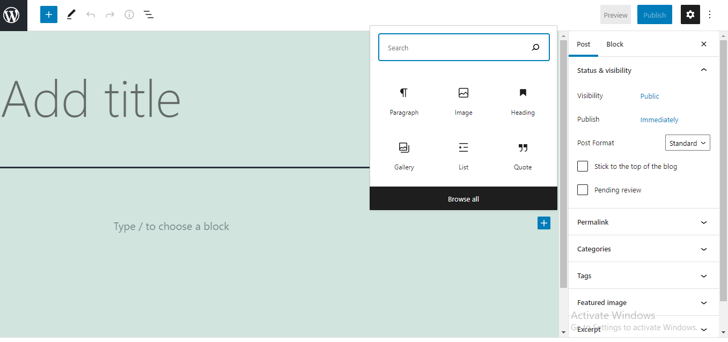
Task: Switch to the Block tab
Action: (615, 44)
